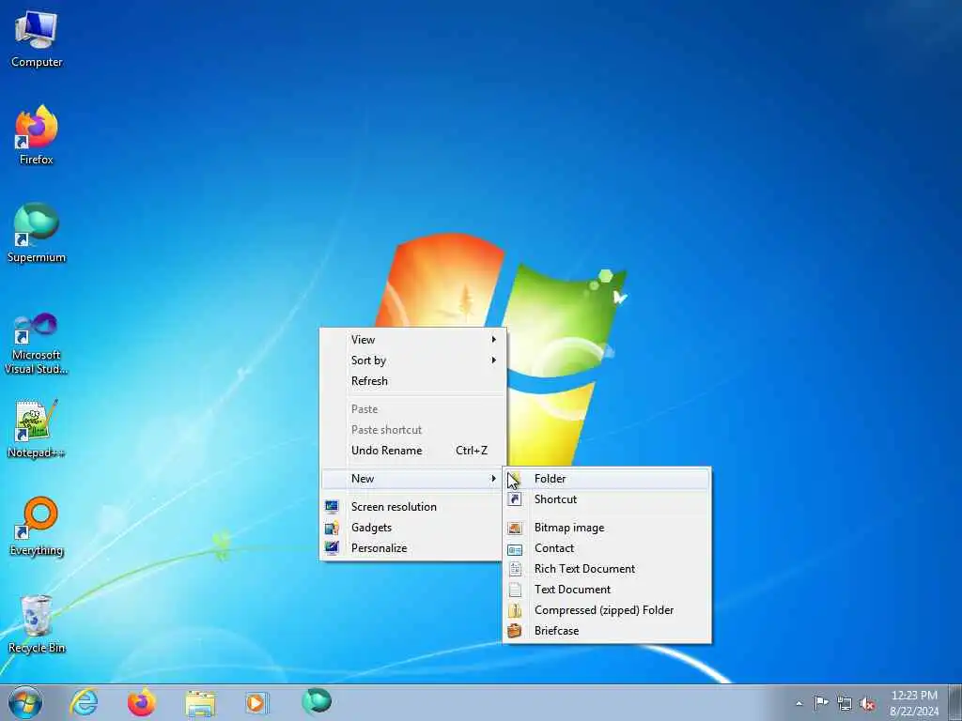Click the Shortcut arrow icon in submenu

[x=515, y=499]
